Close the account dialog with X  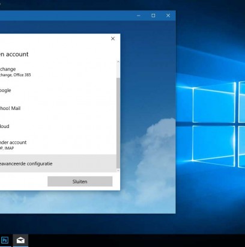tap(113, 38)
